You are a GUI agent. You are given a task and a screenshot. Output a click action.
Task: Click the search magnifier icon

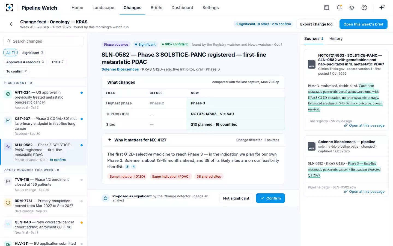point(9,41)
